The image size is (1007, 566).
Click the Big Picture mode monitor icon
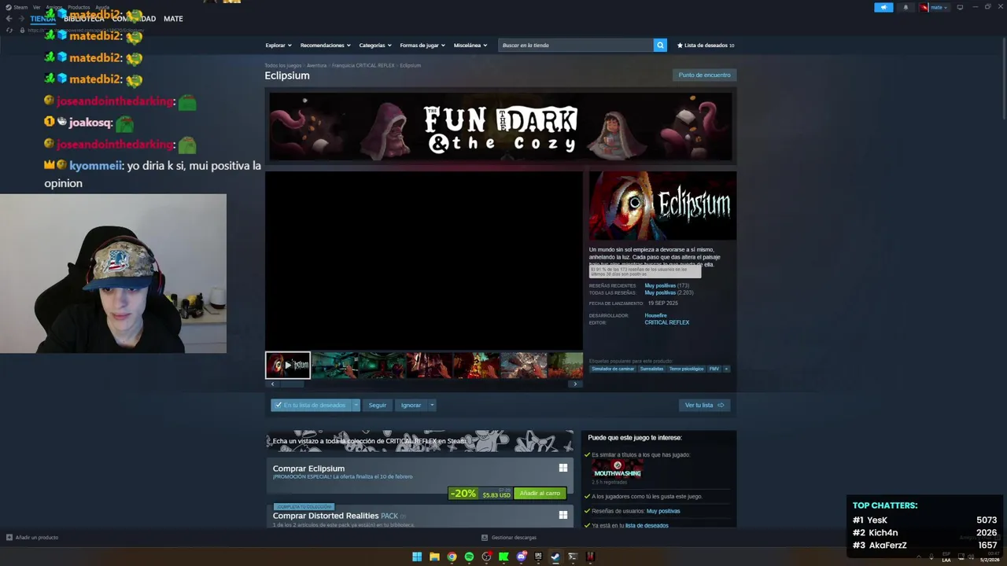pyautogui.click(x=960, y=7)
